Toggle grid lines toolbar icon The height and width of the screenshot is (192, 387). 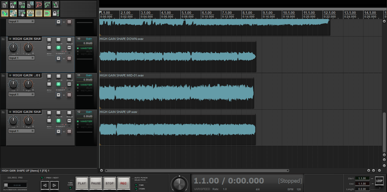[39, 13]
